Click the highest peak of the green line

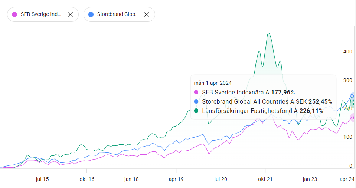(x=268, y=33)
